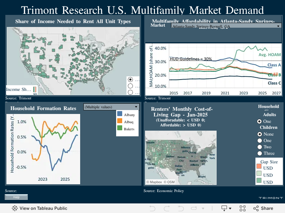Click the Albuq orange legend swatch
285x213 pixels.
click(x=120, y=121)
